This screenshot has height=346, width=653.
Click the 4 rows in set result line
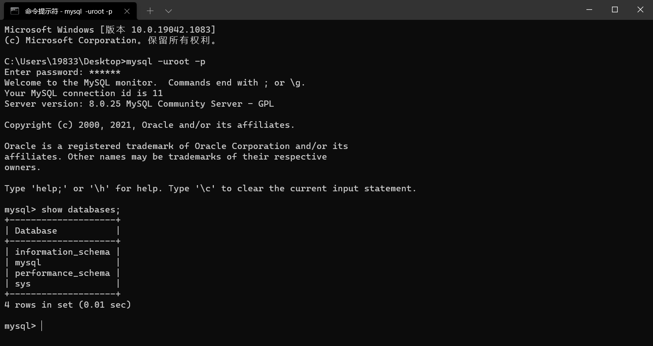[x=67, y=305]
